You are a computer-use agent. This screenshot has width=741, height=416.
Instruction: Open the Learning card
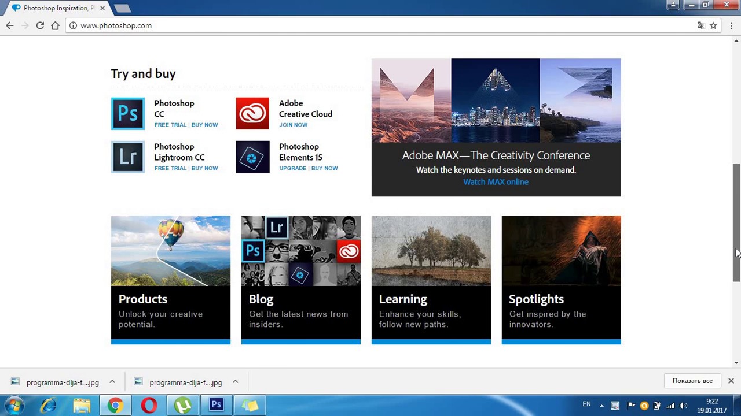[431, 280]
